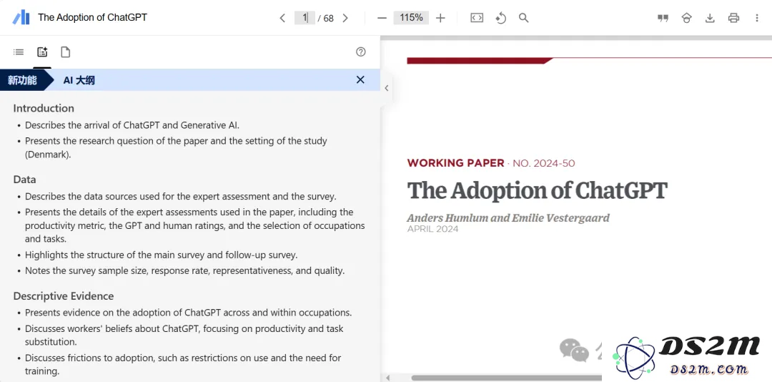Click bullet 'Presents evidence on the adoption of ChatGPT'
This screenshot has width=772, height=382.
coord(189,313)
